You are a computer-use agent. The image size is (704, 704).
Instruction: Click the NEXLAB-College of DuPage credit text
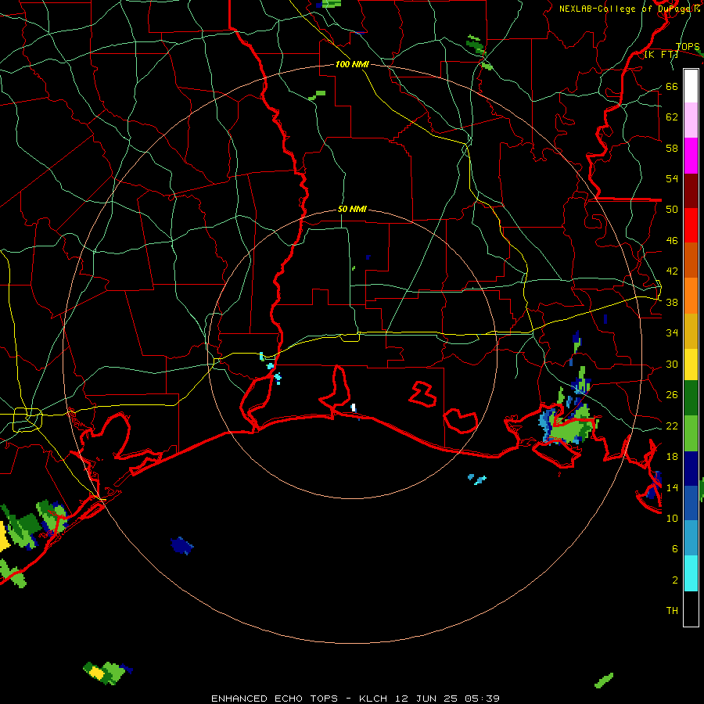pyautogui.click(x=630, y=9)
